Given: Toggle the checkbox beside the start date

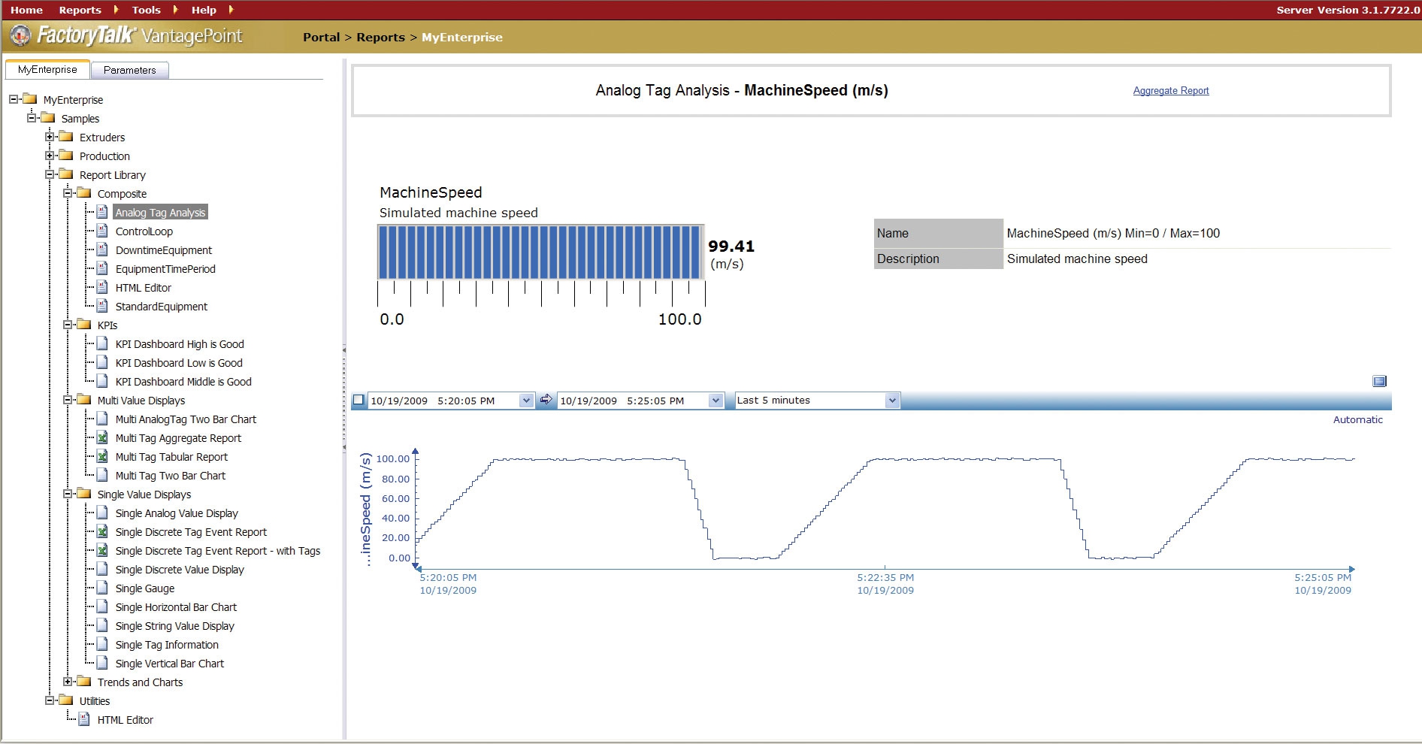Looking at the screenshot, I should [359, 400].
